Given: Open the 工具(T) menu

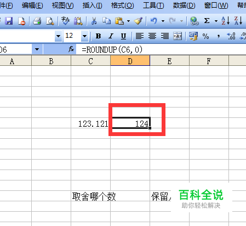Looking at the screenshot, I should (153, 5).
